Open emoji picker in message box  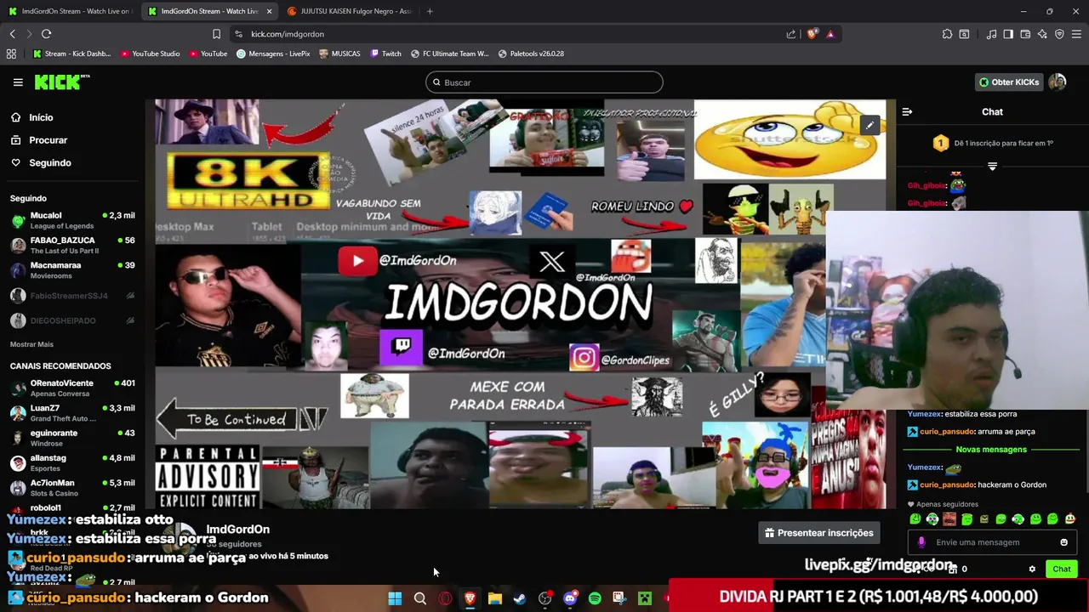(1063, 542)
